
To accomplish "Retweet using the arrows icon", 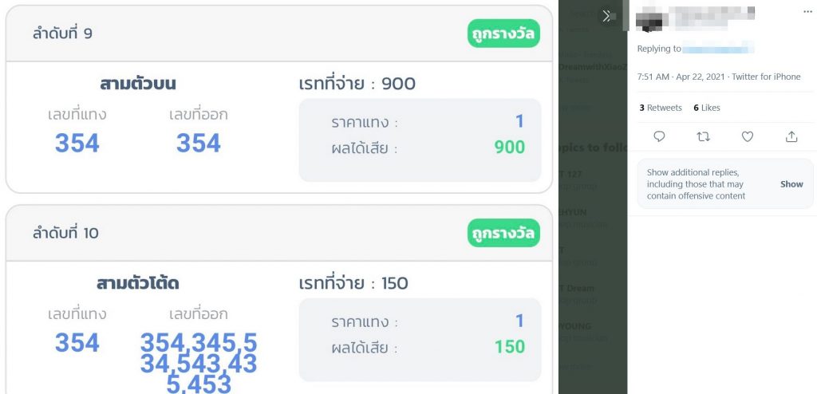I will 704,136.
